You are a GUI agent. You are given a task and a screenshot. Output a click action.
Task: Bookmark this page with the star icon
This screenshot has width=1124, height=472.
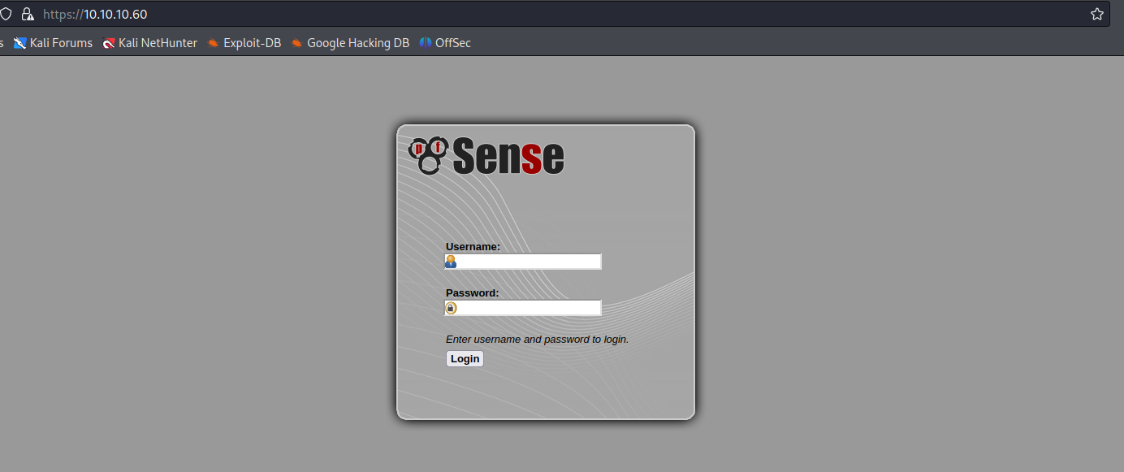coord(1097,14)
